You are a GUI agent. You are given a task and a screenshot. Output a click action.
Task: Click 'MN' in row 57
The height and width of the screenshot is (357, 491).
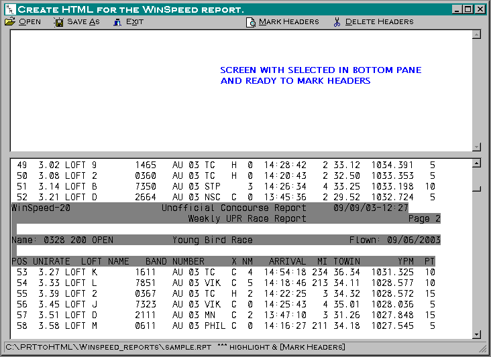[210, 315]
